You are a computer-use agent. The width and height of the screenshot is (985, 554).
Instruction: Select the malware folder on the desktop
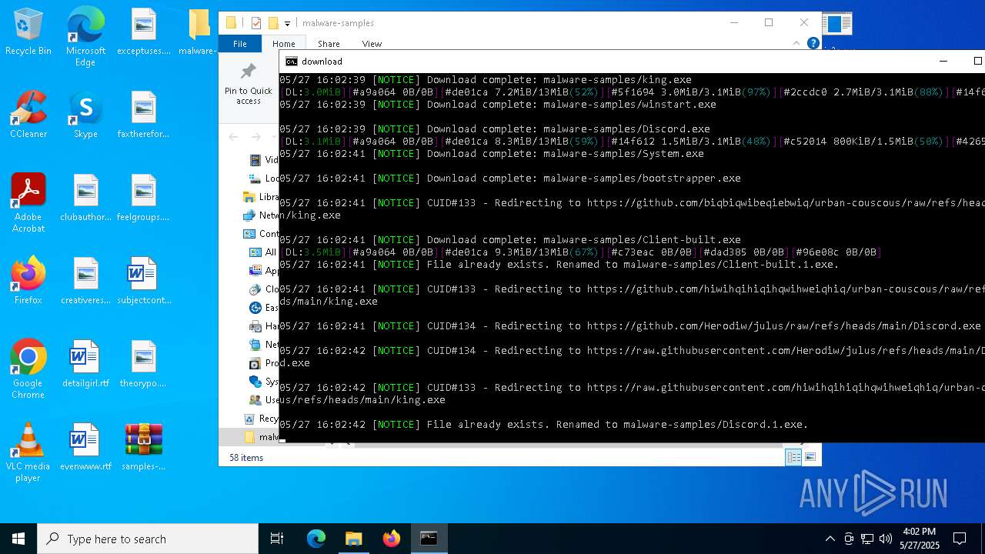(x=199, y=33)
